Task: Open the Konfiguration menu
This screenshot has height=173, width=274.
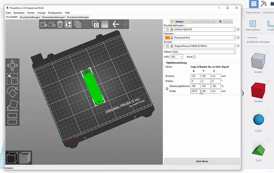Action: [x=55, y=13]
